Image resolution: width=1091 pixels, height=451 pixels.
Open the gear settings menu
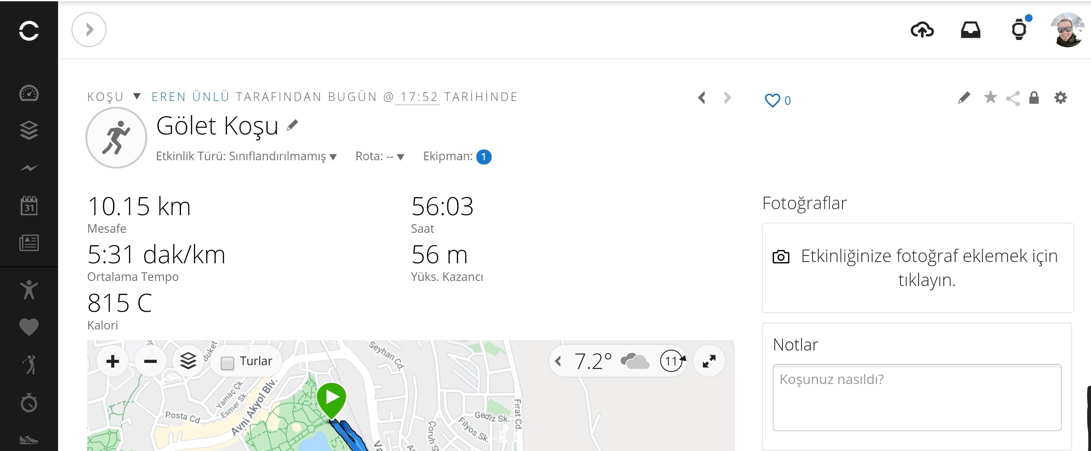tap(1061, 98)
